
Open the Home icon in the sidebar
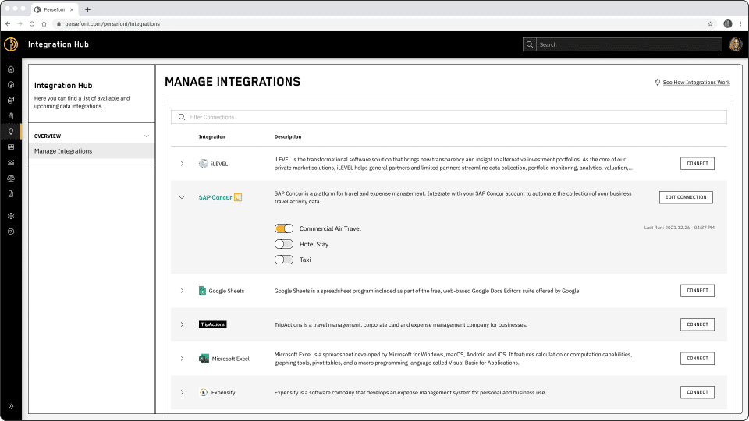tap(11, 69)
